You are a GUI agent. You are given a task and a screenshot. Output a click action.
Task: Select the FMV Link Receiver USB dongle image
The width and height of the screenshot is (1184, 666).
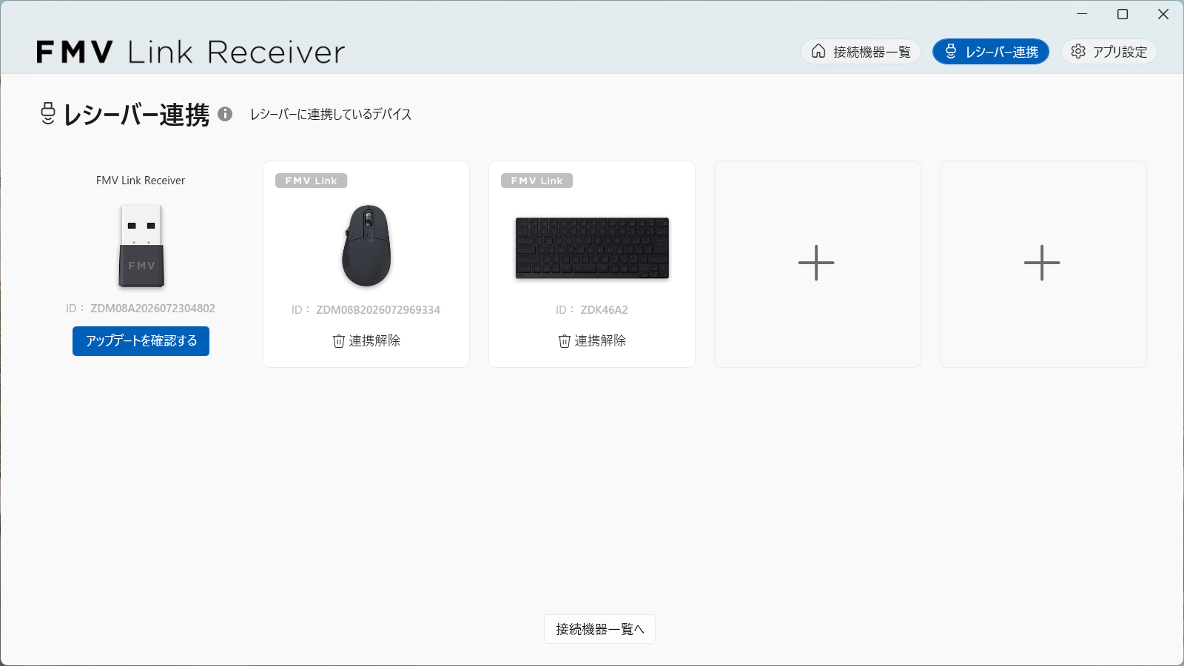[141, 246]
